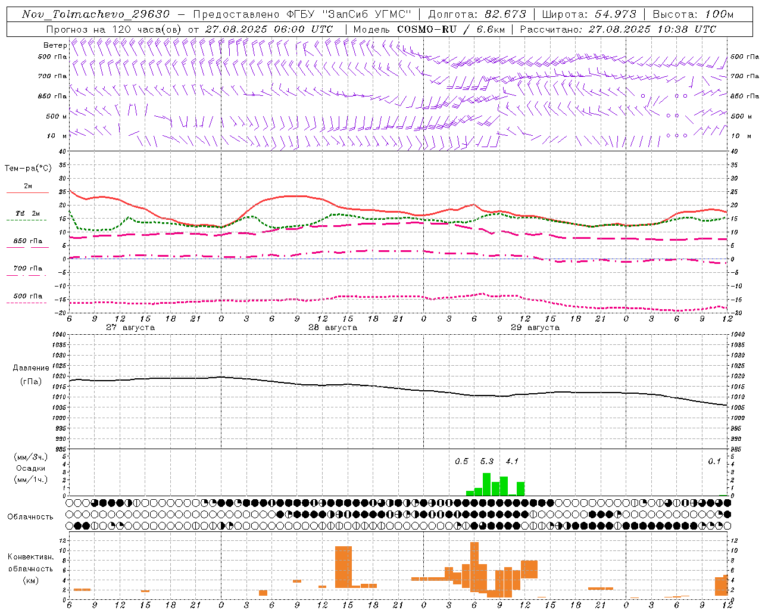Click the 0.5 three-hour precipitation total
Viewport: 762px width, 610px height.
pos(461,461)
